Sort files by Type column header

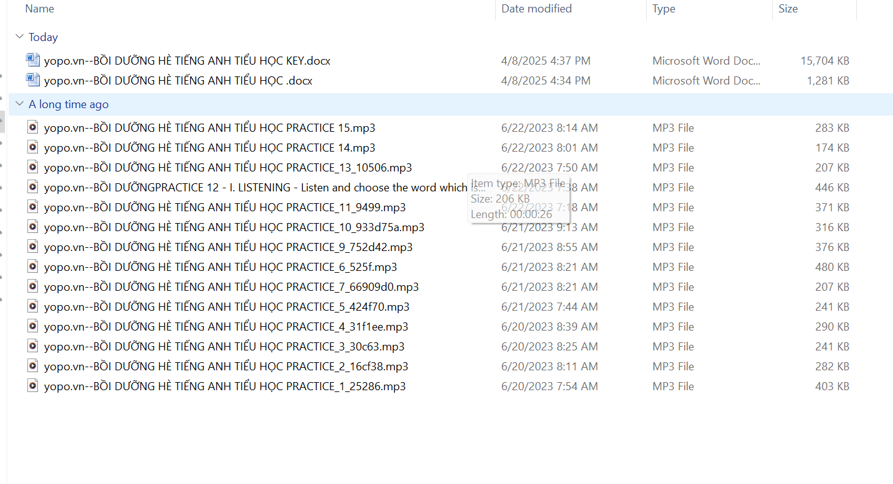(x=664, y=9)
